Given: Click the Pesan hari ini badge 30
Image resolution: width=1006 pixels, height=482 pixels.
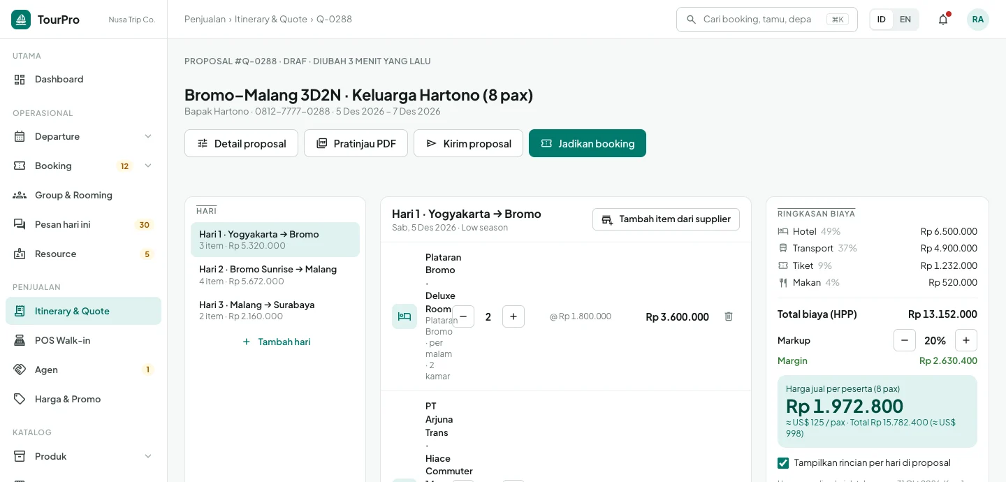Looking at the screenshot, I should (x=144, y=224).
